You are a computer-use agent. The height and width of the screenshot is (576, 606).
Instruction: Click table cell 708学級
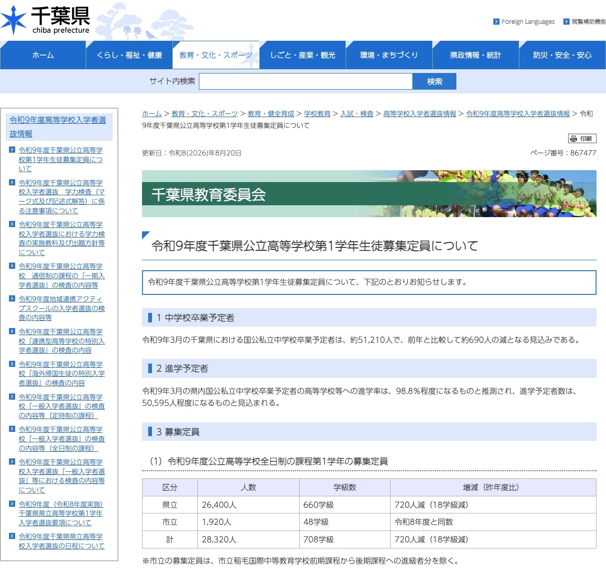[345, 539]
